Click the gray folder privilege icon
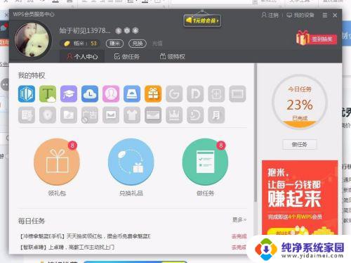 point(69,115)
